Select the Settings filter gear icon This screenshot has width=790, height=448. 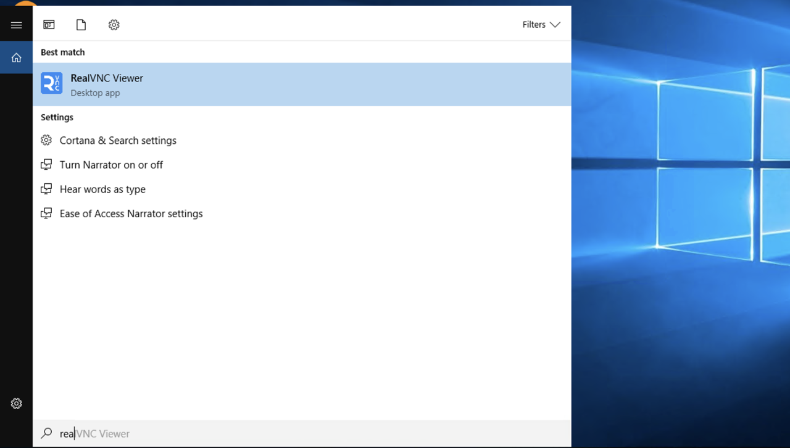tap(114, 25)
